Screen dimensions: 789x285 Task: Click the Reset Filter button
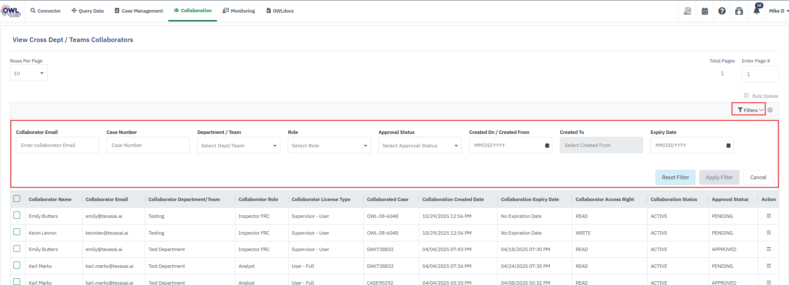[x=675, y=178]
